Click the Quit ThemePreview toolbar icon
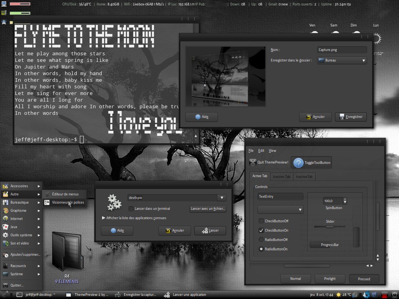The height and width of the screenshot is (299, 399). (252, 162)
